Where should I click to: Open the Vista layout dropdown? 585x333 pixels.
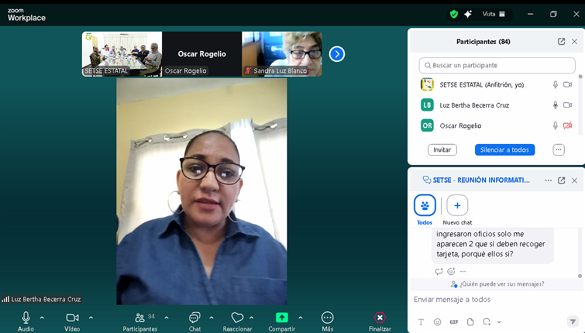point(494,14)
